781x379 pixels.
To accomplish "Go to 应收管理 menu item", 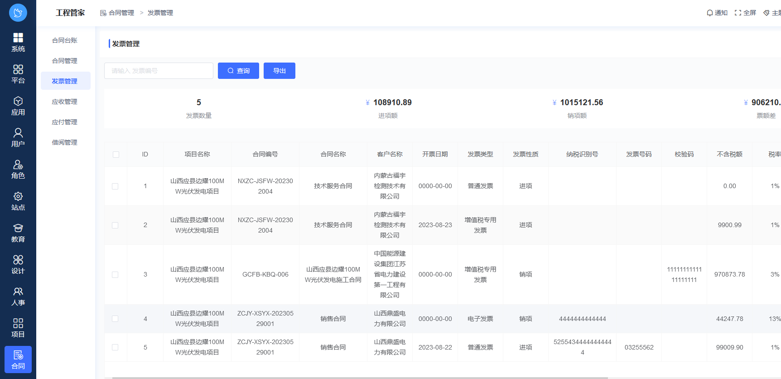I will [65, 102].
